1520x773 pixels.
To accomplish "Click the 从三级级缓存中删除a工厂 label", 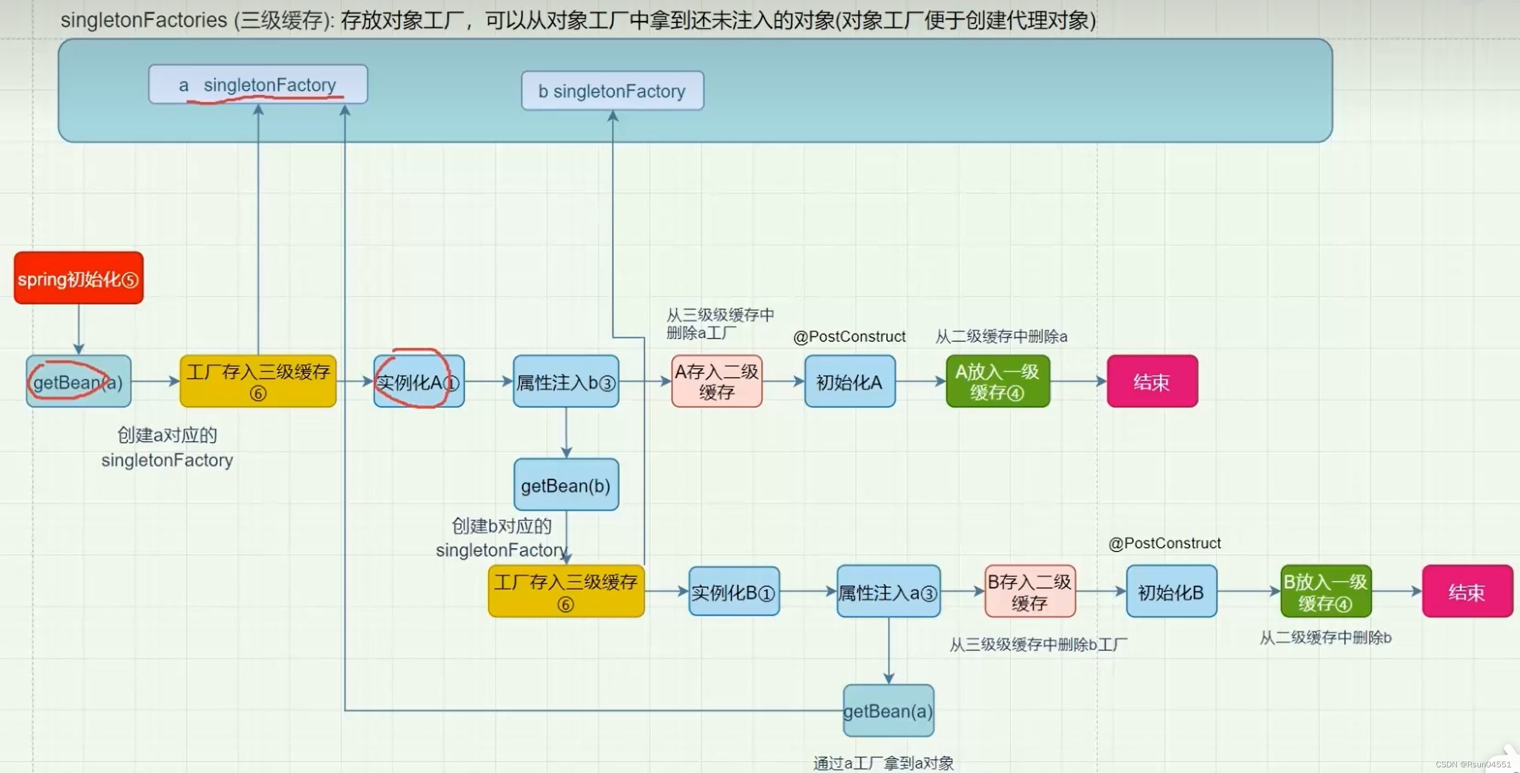I will pos(720,323).
